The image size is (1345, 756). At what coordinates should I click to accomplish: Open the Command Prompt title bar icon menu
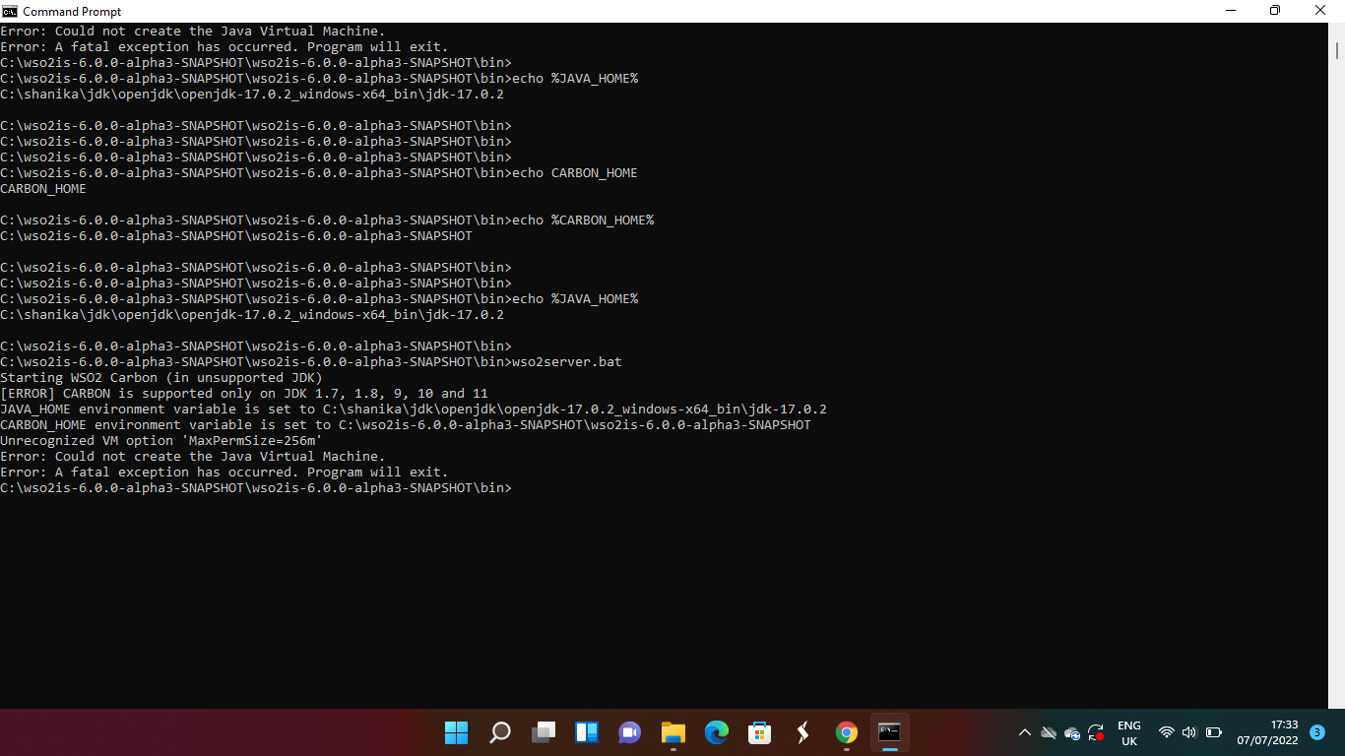pyautogui.click(x=10, y=11)
